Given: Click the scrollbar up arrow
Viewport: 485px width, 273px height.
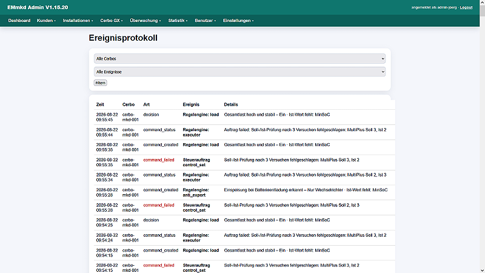Looking at the screenshot, I should point(482,2).
